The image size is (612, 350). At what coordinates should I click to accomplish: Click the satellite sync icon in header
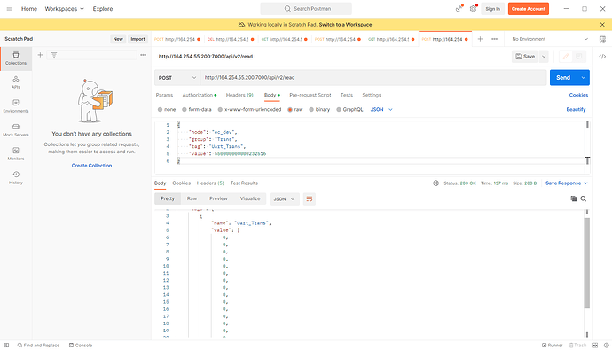tap(459, 9)
